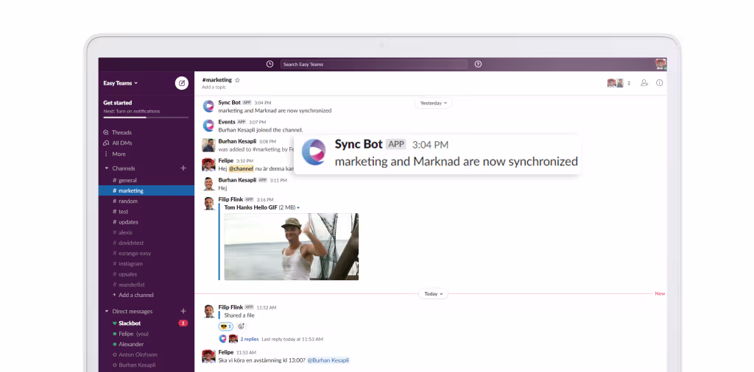754x372 pixels.
Task: Add a new channel with plus icon
Action: (x=183, y=168)
